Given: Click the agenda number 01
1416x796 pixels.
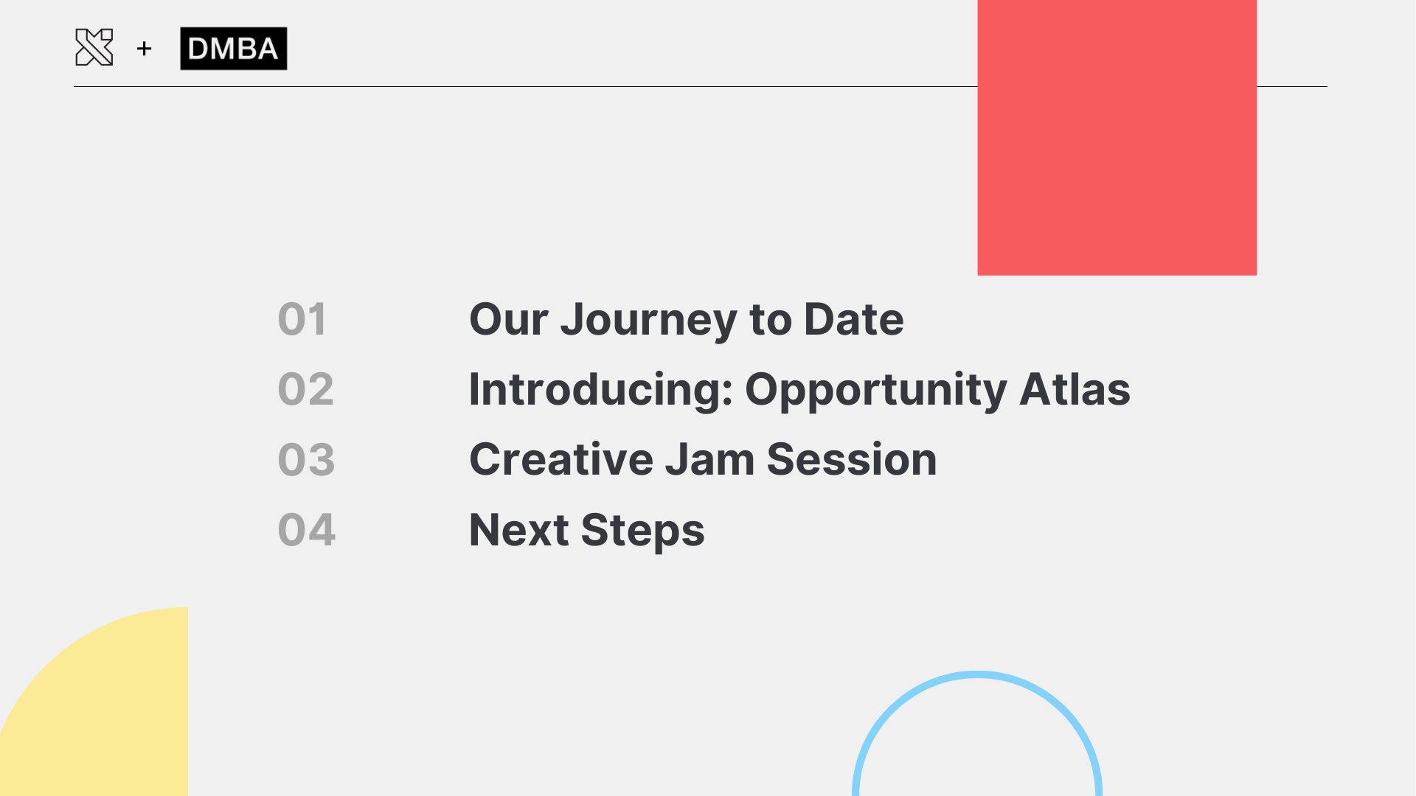Looking at the screenshot, I should [x=302, y=319].
